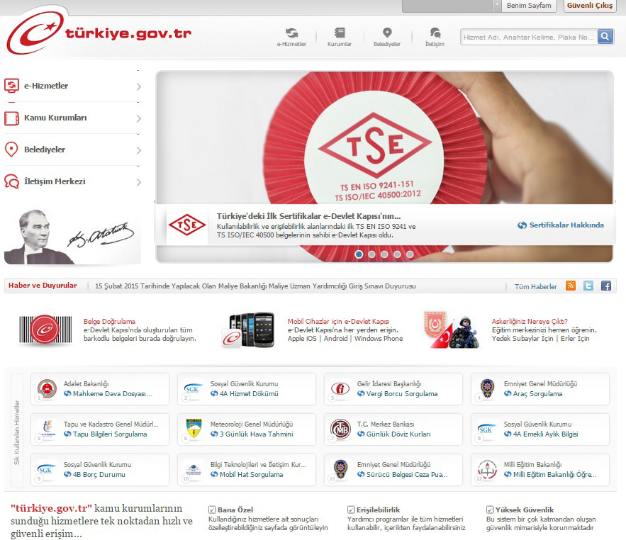Open 3 Günlük Hava Tahmini link
Image resolution: width=626 pixels, height=540 pixels.
point(252,434)
